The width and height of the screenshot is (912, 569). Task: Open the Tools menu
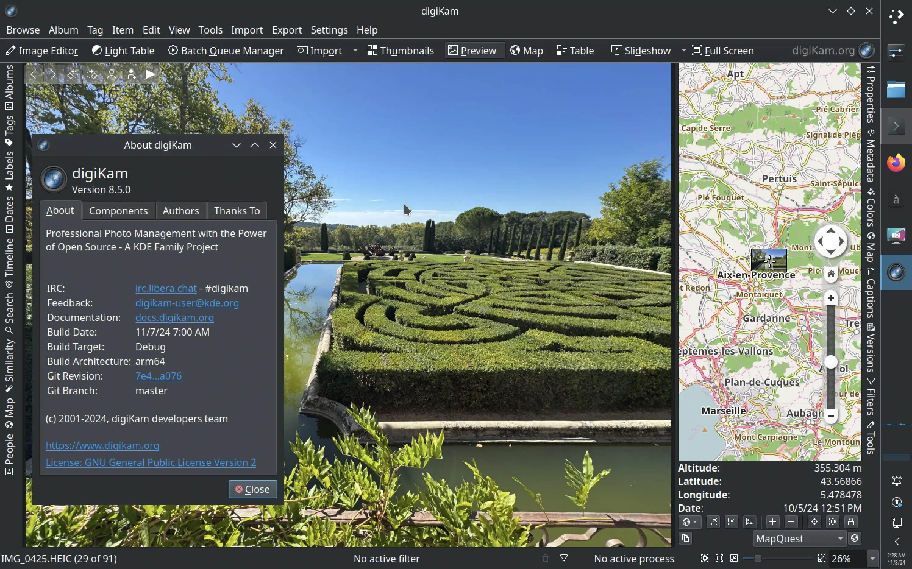[210, 30]
